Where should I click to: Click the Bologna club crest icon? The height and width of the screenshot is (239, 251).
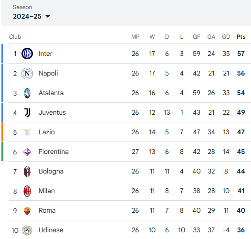click(27, 172)
